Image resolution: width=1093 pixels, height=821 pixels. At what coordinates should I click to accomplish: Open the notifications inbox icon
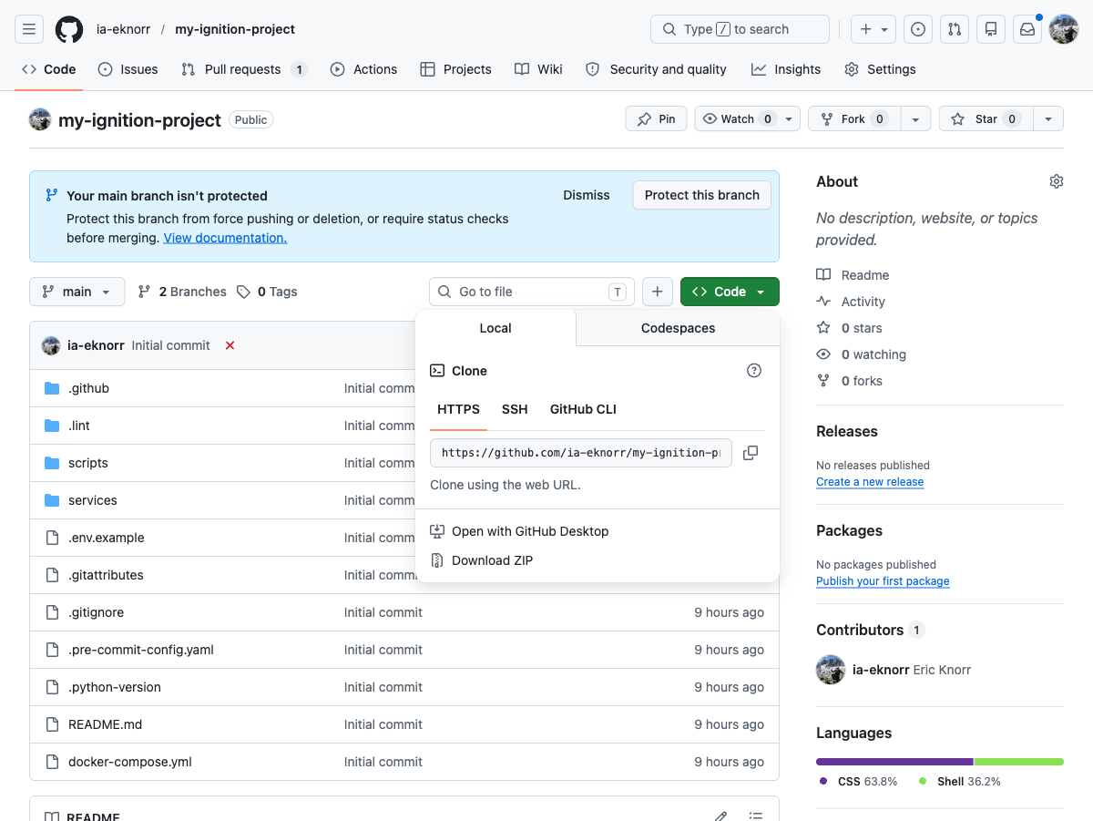click(1027, 29)
